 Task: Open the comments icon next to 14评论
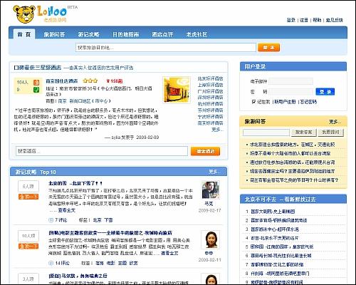tap(51, 263)
